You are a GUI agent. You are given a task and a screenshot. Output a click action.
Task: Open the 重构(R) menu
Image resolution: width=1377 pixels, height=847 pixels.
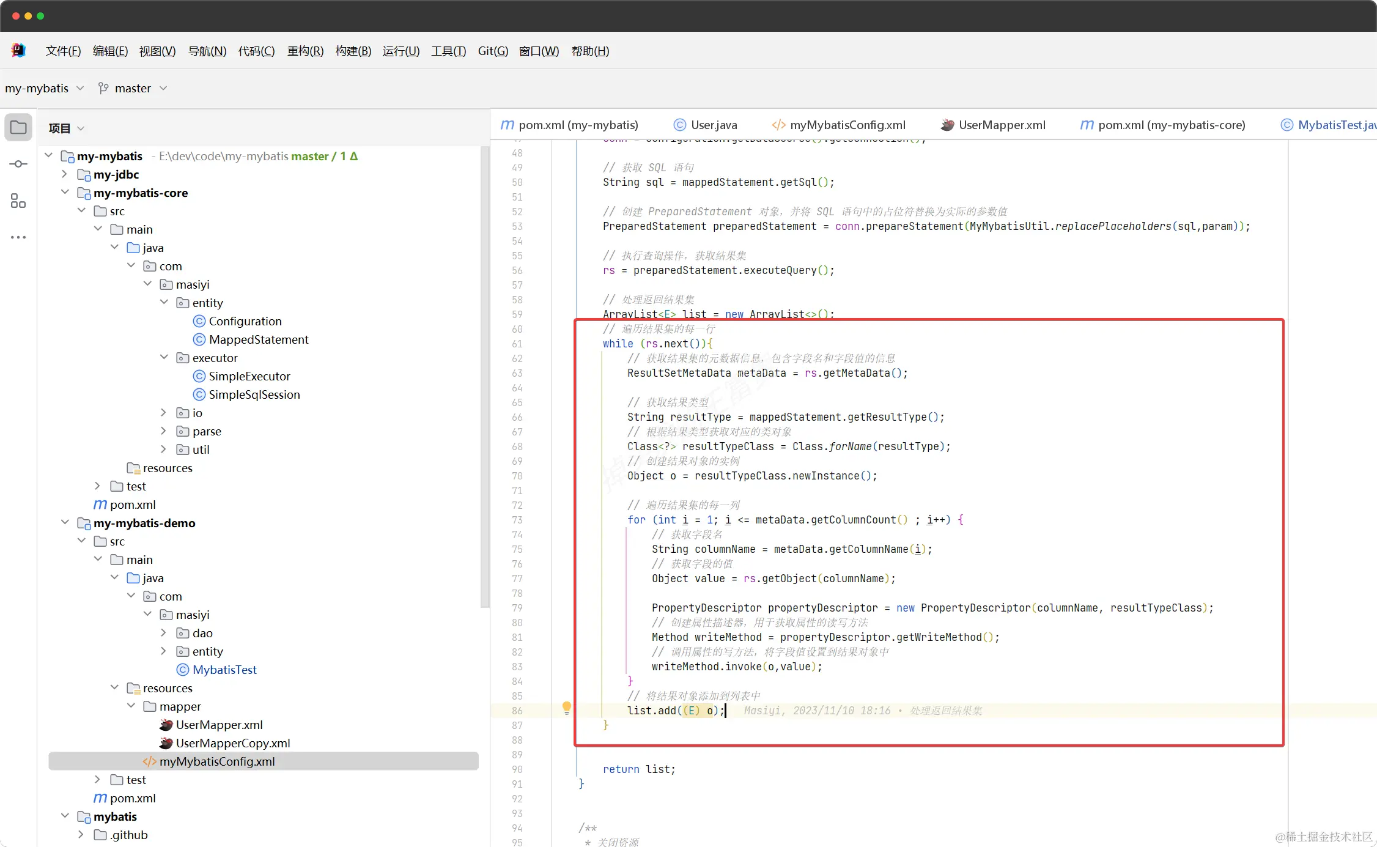click(305, 51)
